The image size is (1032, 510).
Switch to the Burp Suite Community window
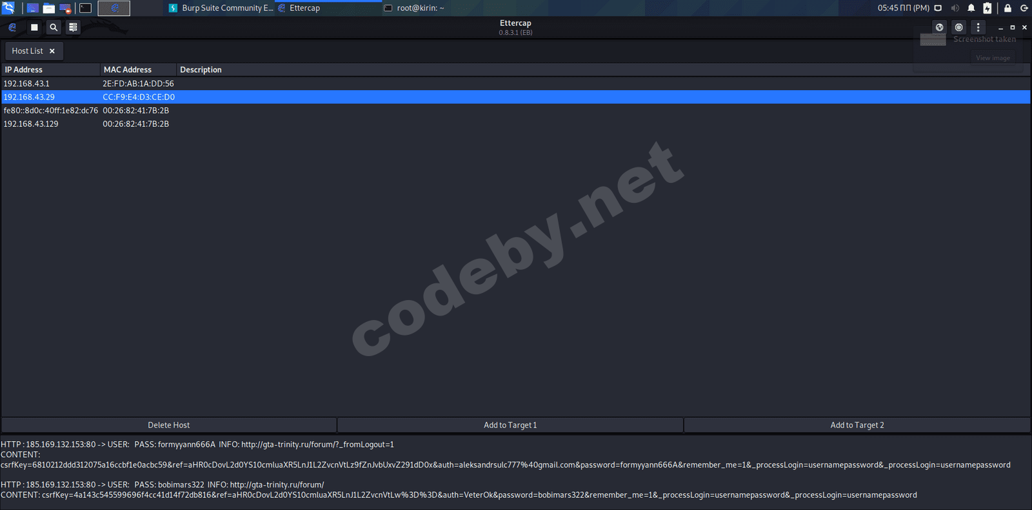point(221,8)
